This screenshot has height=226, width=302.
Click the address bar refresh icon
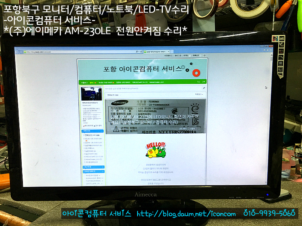coord(141,52)
